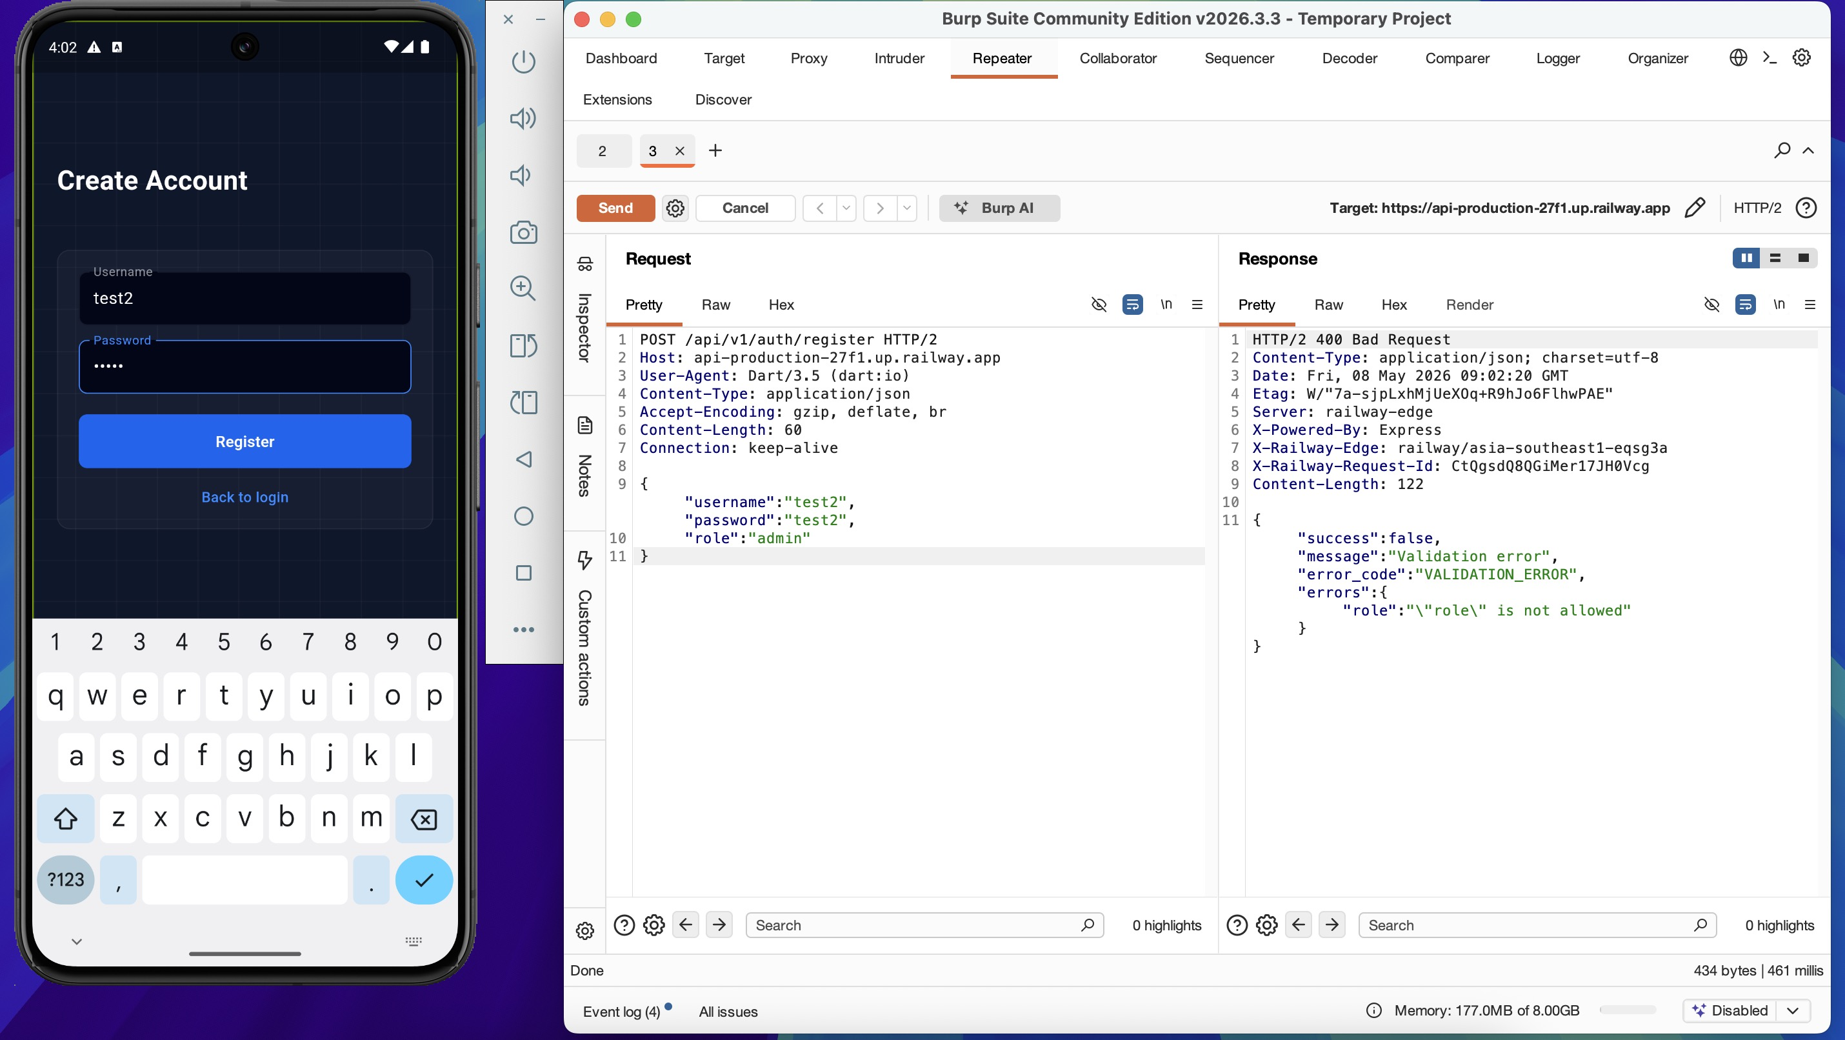
Task: Click the Cancel button
Action: click(x=745, y=208)
